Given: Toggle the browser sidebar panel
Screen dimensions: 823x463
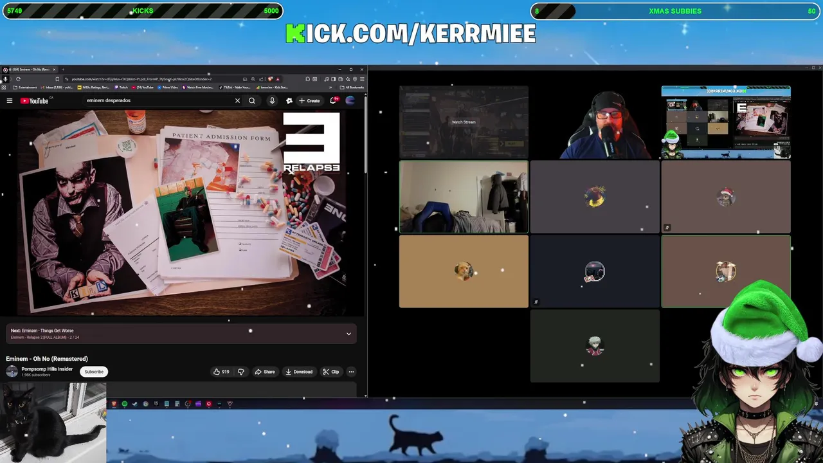Looking at the screenshot, I should (333, 79).
